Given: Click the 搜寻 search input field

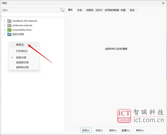Looking at the screenshot, I should tap(30, 10).
